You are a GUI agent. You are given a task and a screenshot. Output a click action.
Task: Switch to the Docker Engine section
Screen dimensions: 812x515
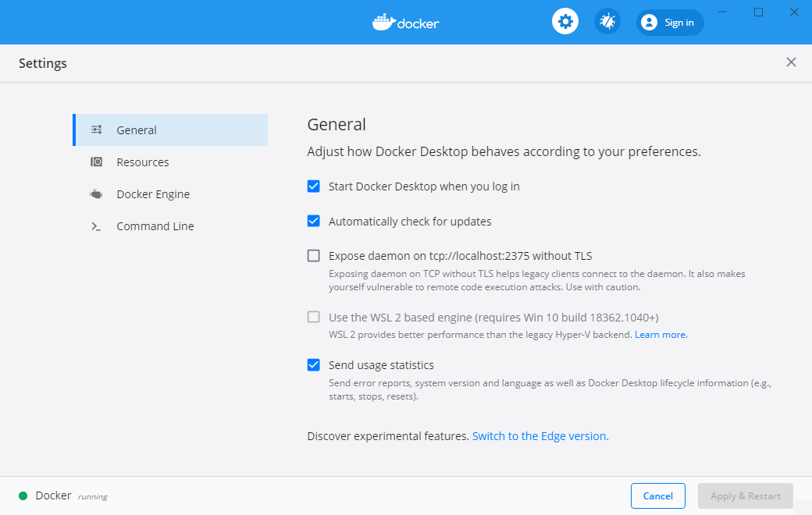tap(153, 194)
